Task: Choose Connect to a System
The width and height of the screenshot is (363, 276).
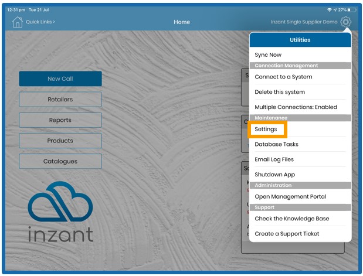Action: pos(300,77)
